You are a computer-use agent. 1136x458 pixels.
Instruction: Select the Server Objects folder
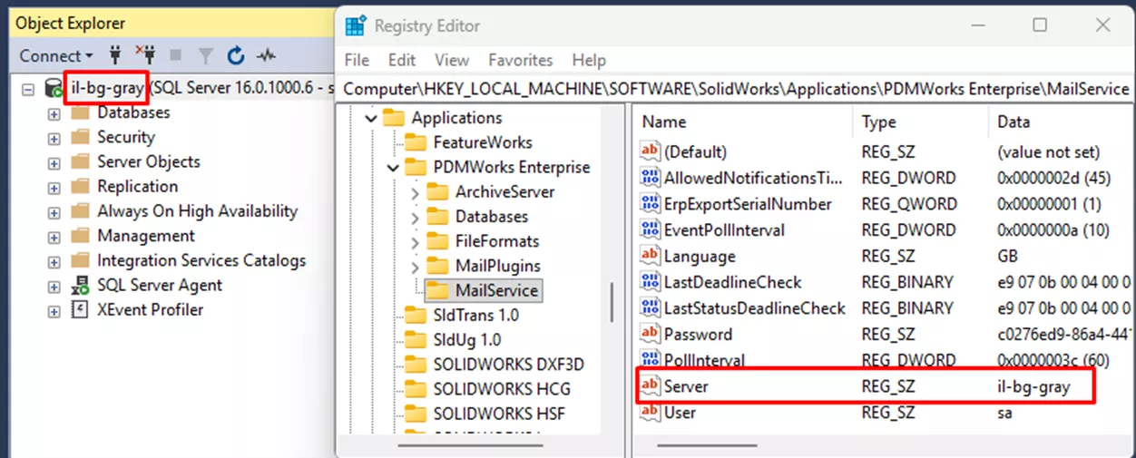click(x=149, y=161)
